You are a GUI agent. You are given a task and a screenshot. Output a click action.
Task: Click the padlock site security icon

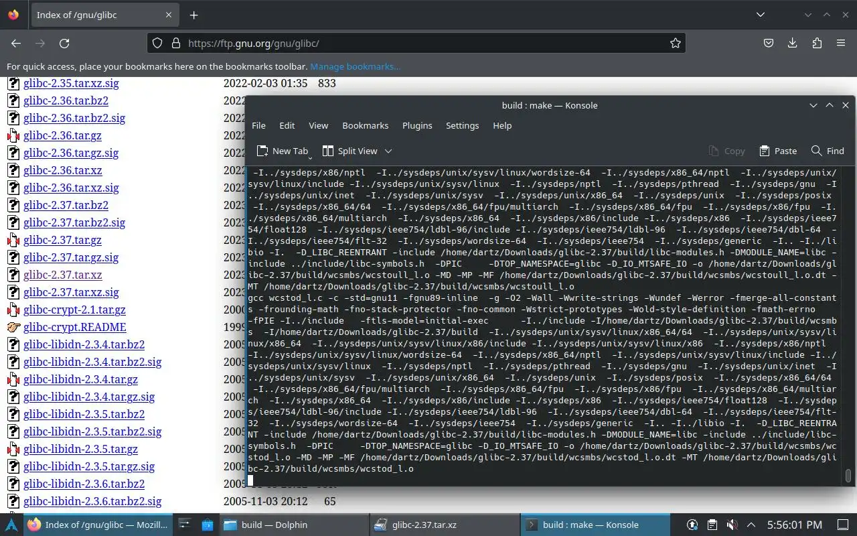[176, 43]
